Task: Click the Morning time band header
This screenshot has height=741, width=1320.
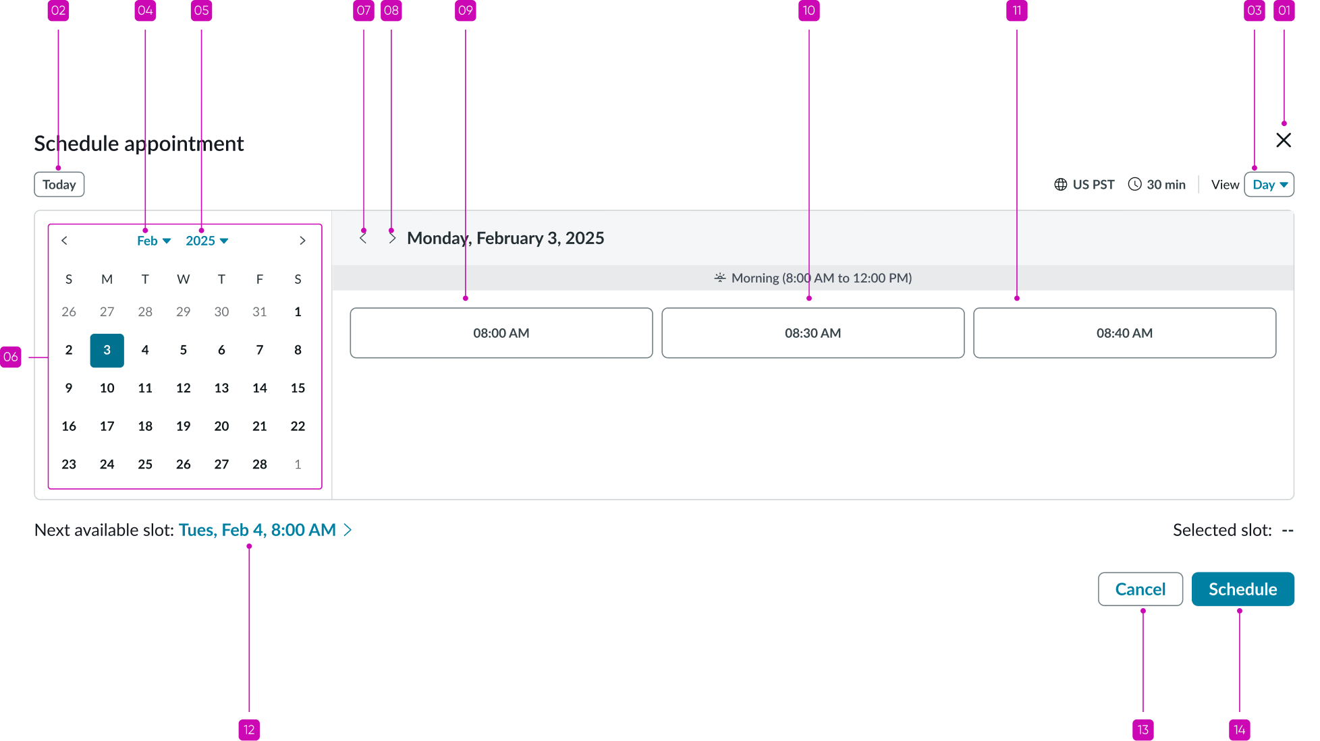Action: [813, 277]
